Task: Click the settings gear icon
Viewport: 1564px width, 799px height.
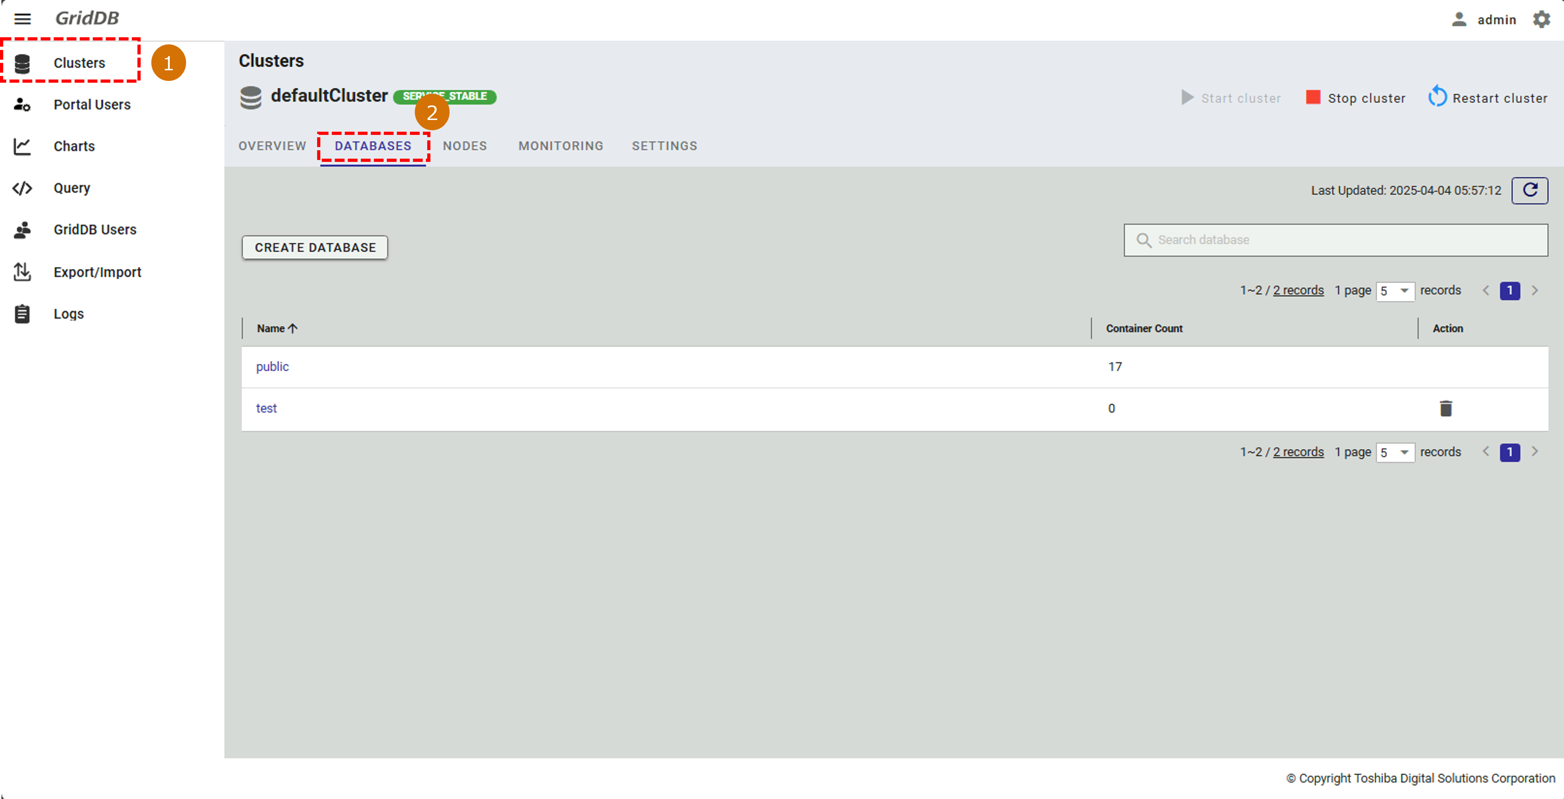Action: pos(1541,20)
